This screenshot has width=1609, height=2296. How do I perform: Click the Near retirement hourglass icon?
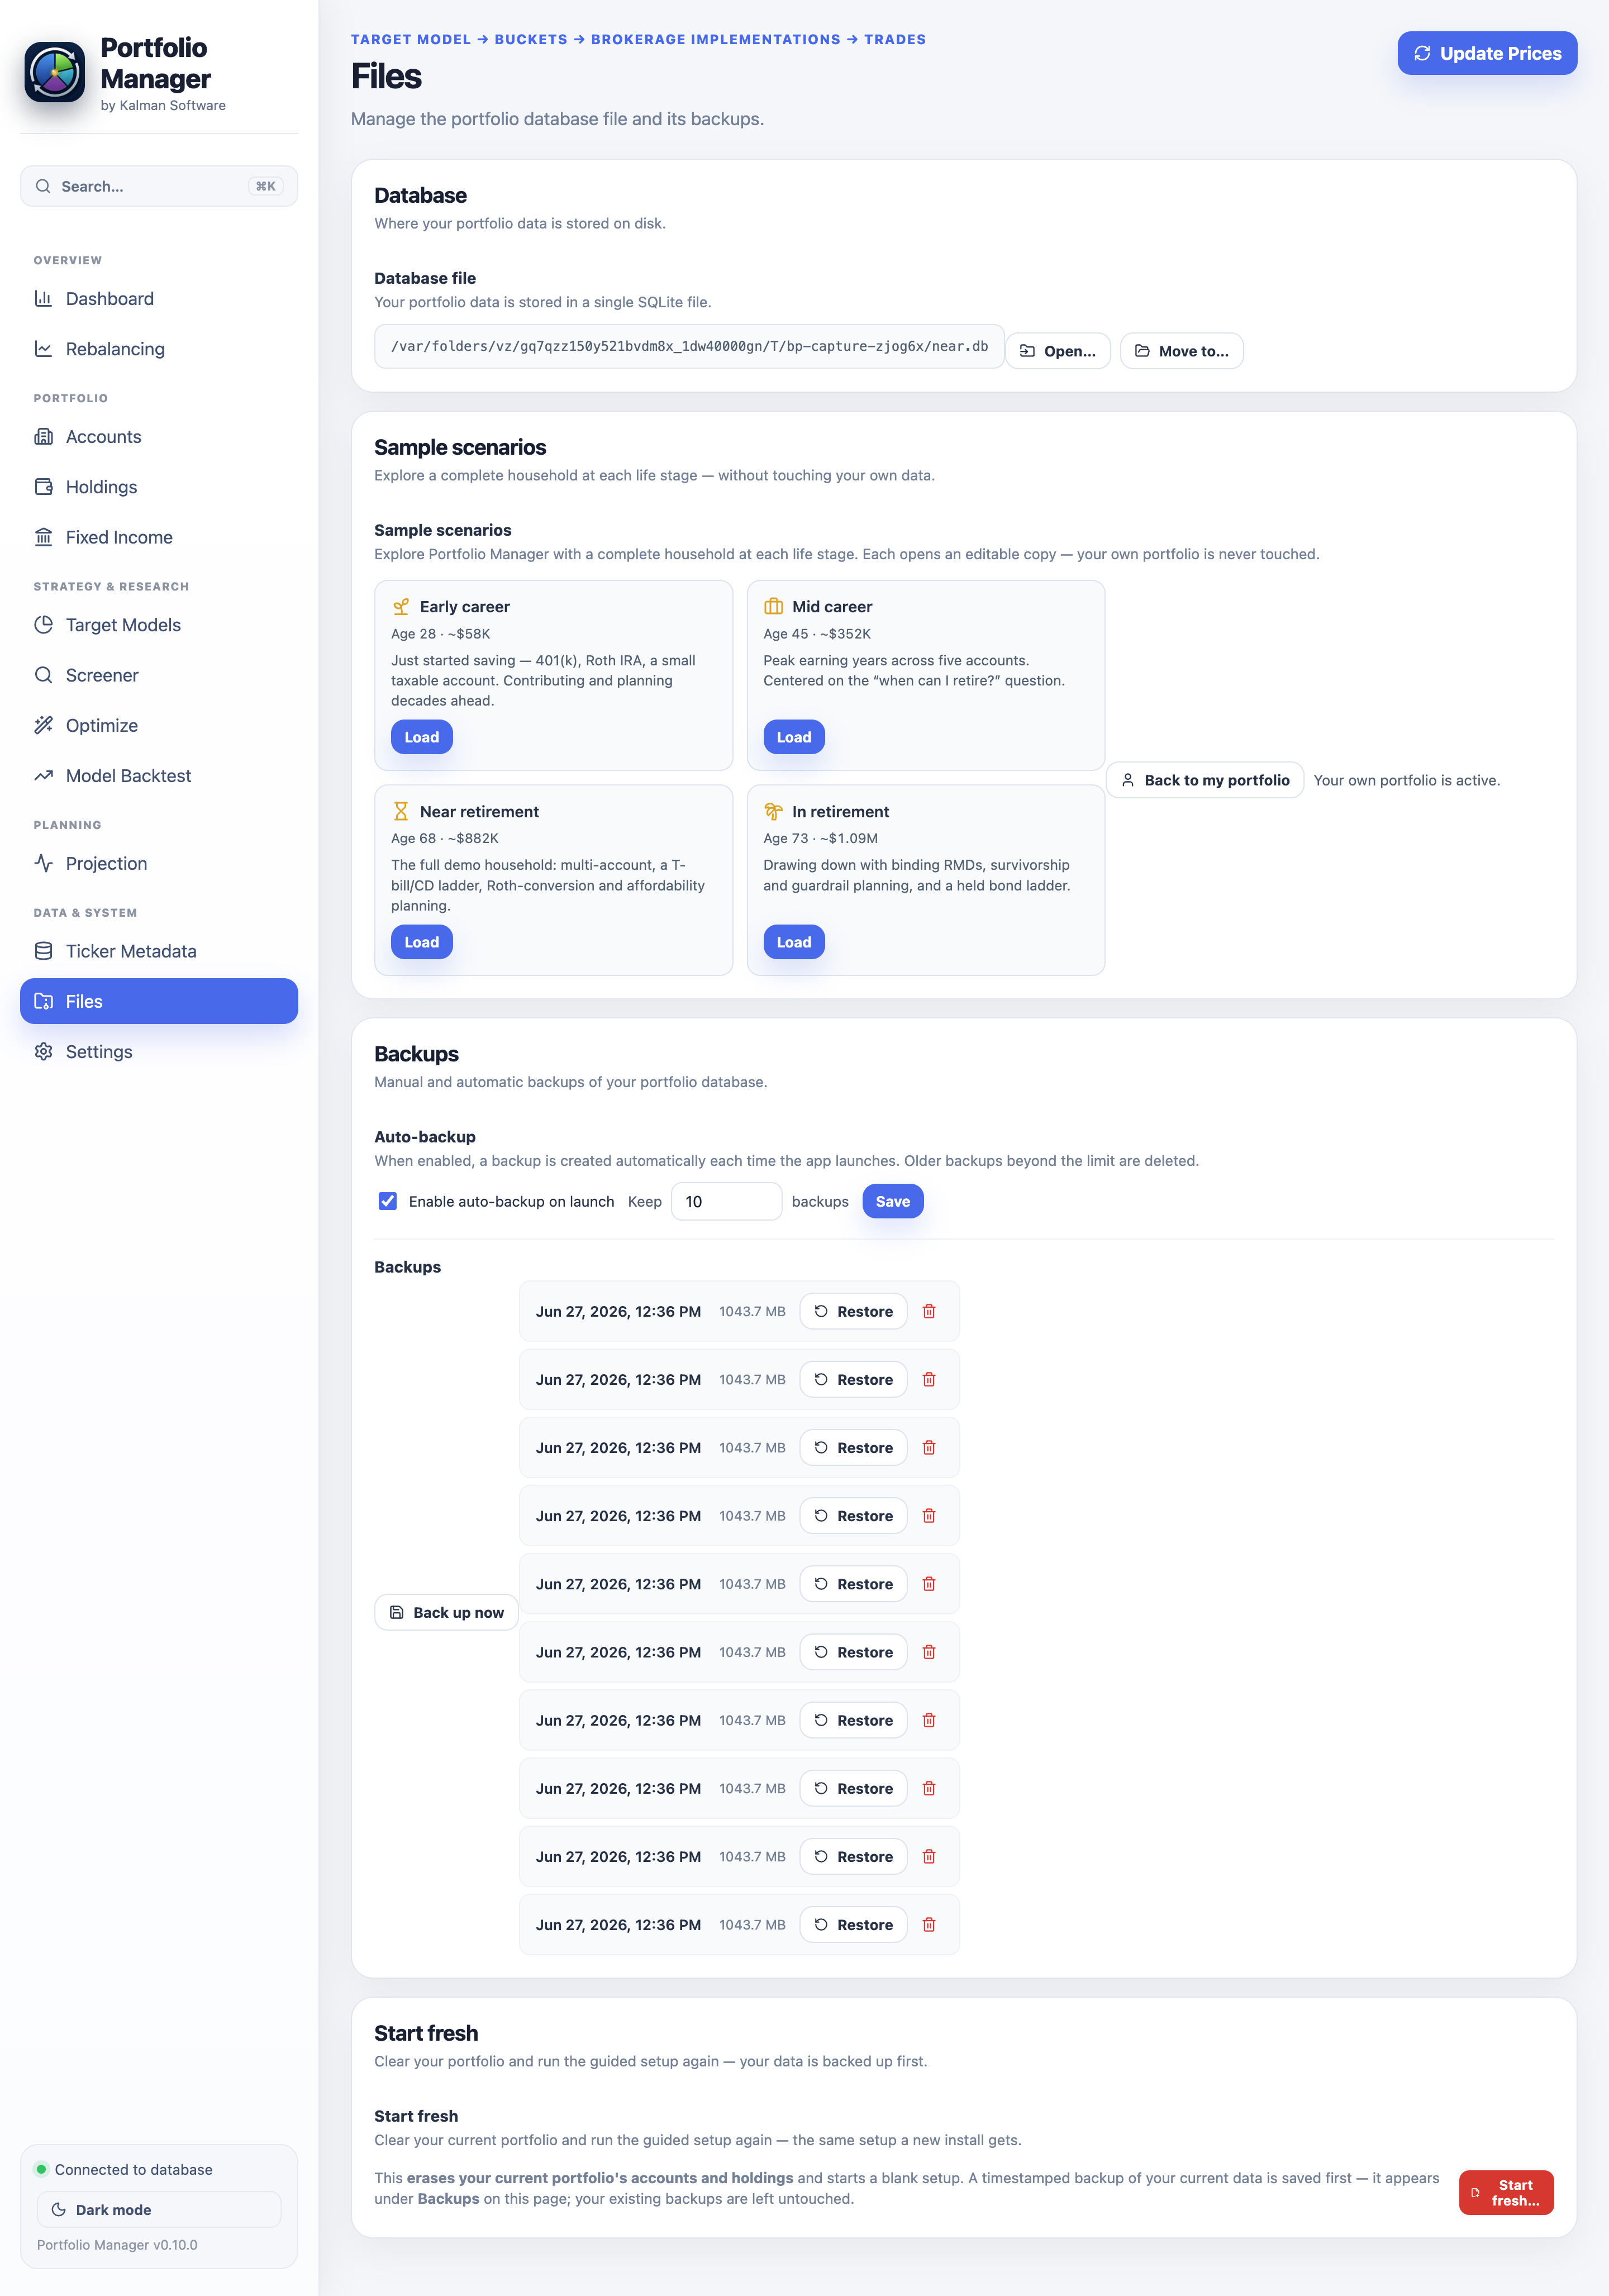(401, 811)
